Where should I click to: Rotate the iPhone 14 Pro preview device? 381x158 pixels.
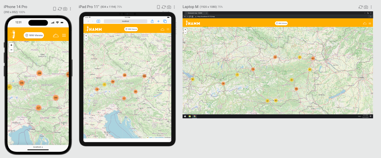[x=55, y=9]
